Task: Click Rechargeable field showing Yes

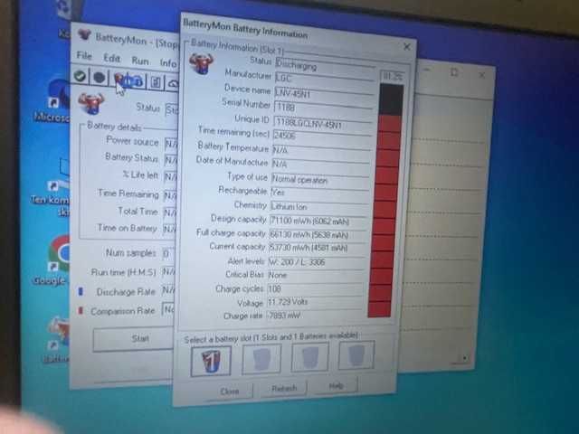Action: pos(319,193)
